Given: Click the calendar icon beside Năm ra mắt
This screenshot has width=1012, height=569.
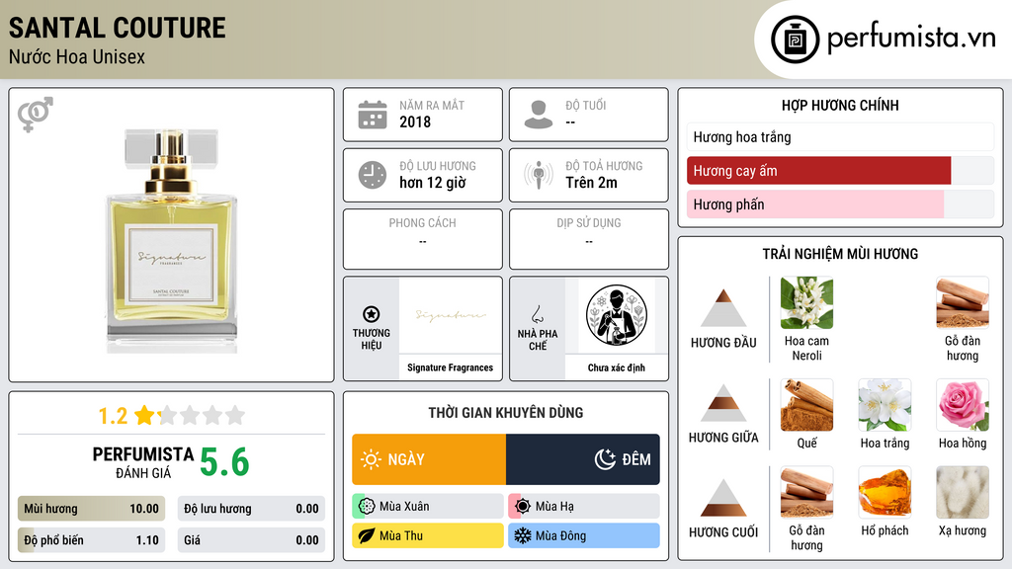Looking at the screenshot, I should tap(373, 115).
